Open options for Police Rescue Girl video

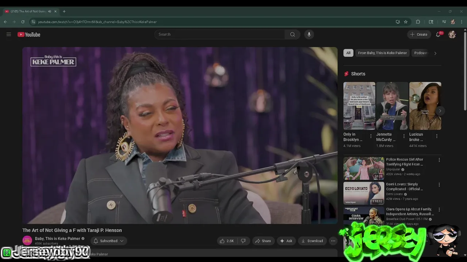439,160
